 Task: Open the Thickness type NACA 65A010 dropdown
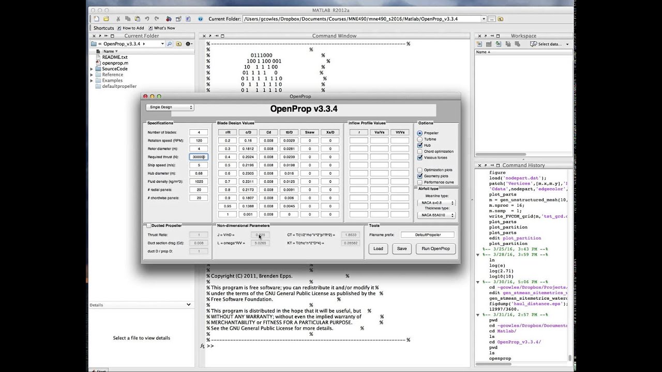point(436,215)
